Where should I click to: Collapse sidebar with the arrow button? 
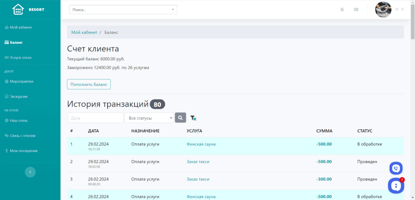(30, 172)
